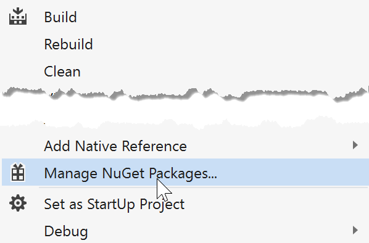This screenshot has height=243, width=369.
Task: Expand the Add Native Reference submenu arrow
Action: pos(355,145)
